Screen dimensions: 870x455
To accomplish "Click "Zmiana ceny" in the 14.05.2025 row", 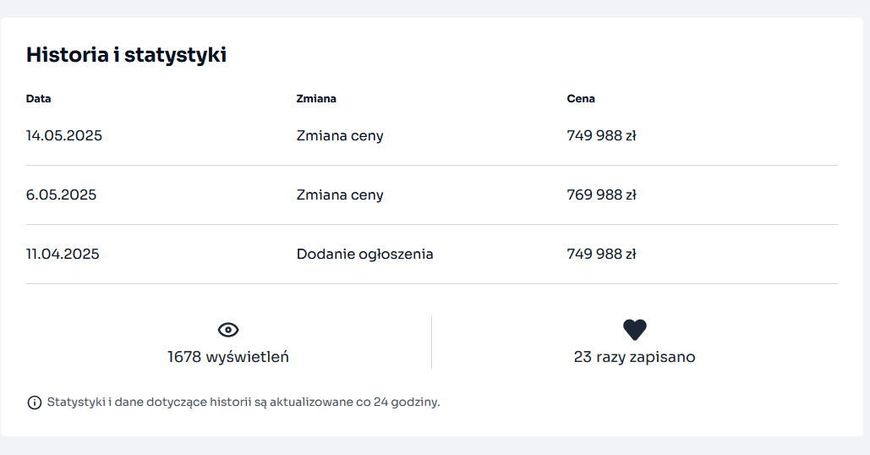I will [340, 135].
